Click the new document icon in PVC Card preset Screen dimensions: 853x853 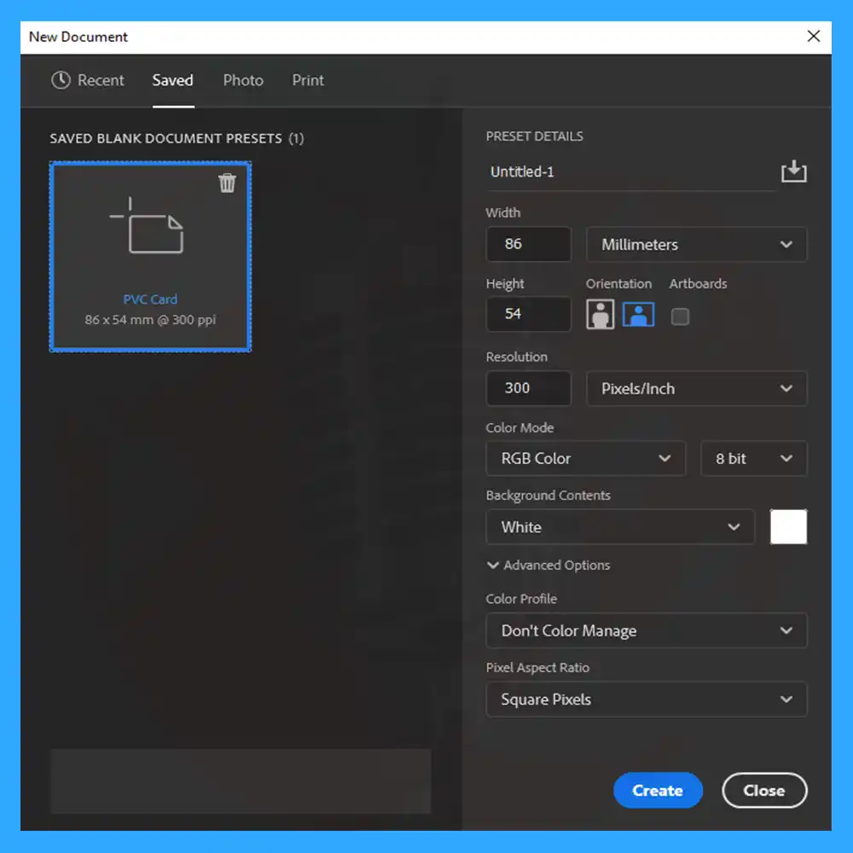pos(147,225)
